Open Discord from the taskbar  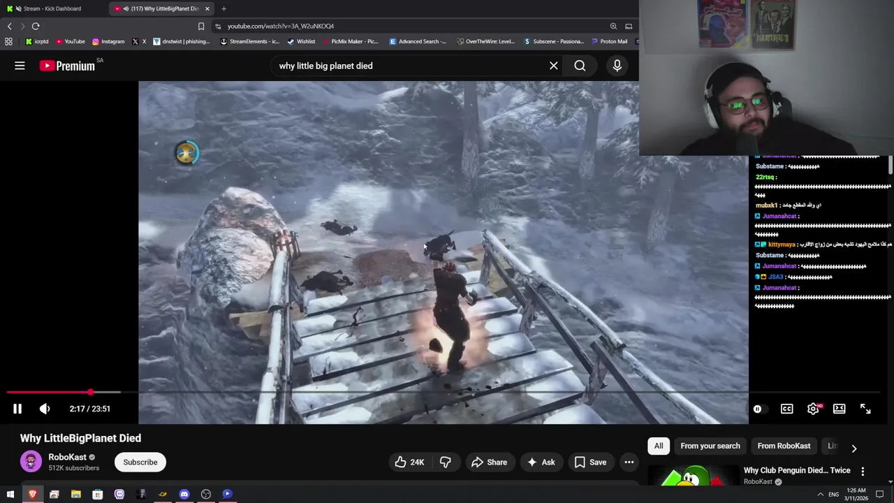(x=184, y=494)
